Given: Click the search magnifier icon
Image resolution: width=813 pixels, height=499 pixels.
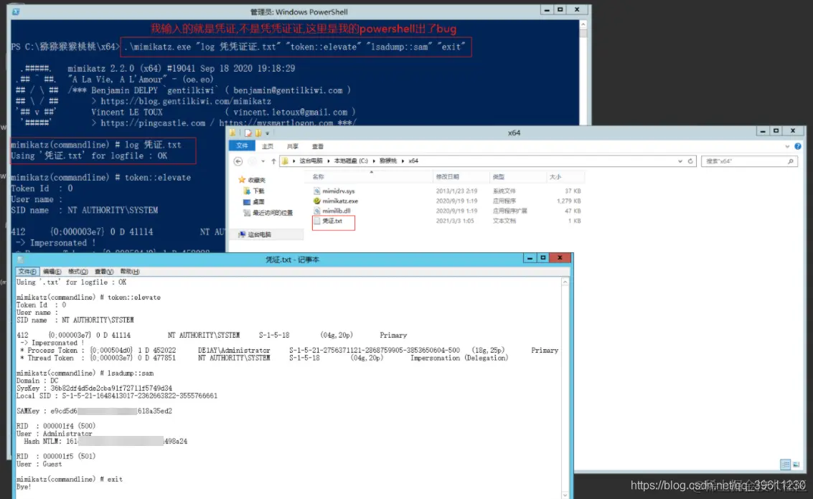Looking at the screenshot, I should [x=791, y=161].
